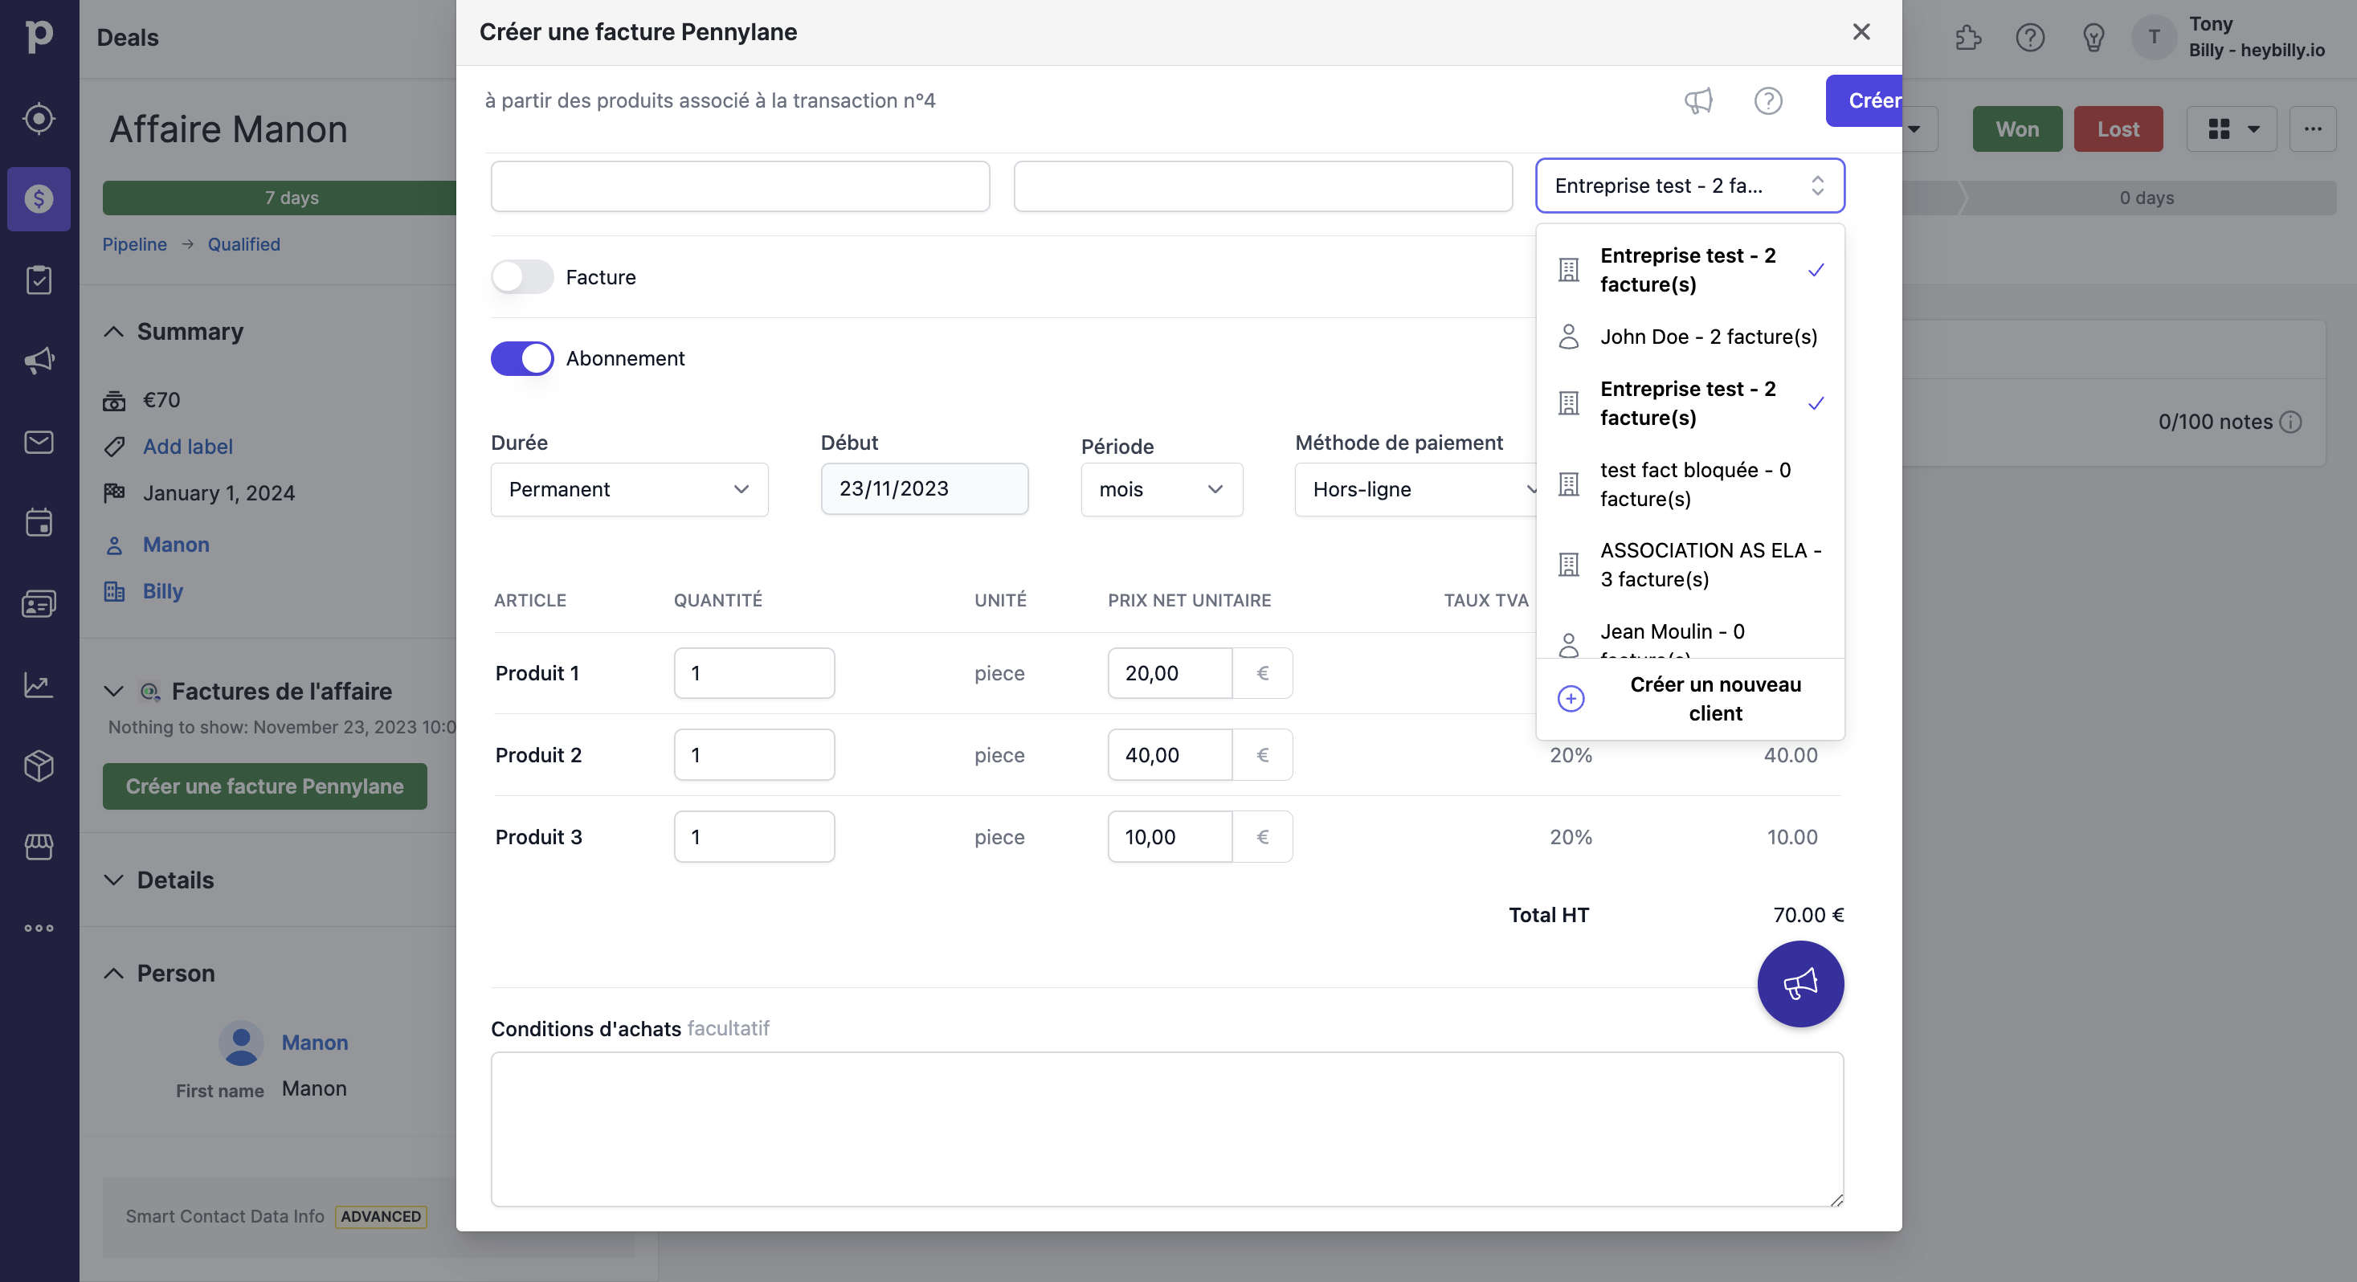This screenshot has width=2357, height=1282.
Task: Open the Méthode de paiement dropdown
Action: coord(1417,489)
